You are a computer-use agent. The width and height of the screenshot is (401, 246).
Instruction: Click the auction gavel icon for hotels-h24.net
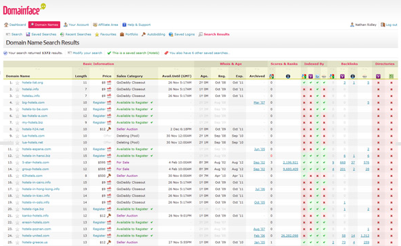click(109, 129)
